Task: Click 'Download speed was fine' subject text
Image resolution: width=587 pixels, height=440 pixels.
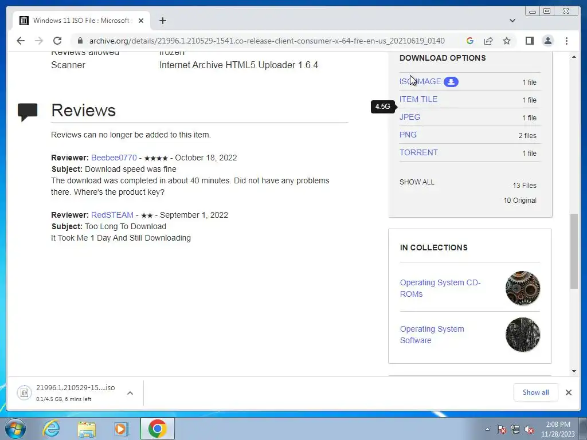Action: [x=130, y=169]
